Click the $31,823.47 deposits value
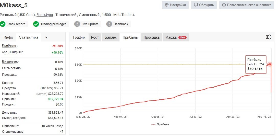This screenshot has height=137, width=279. 56,112
